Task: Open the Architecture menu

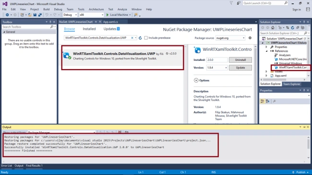Action: click(96, 9)
